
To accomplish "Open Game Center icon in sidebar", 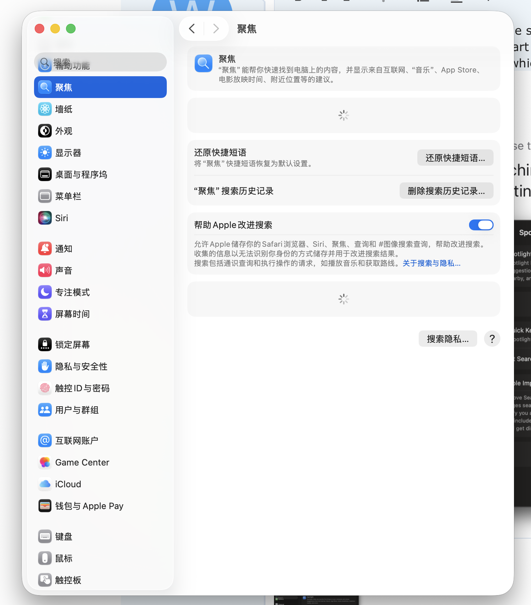I will [x=45, y=462].
